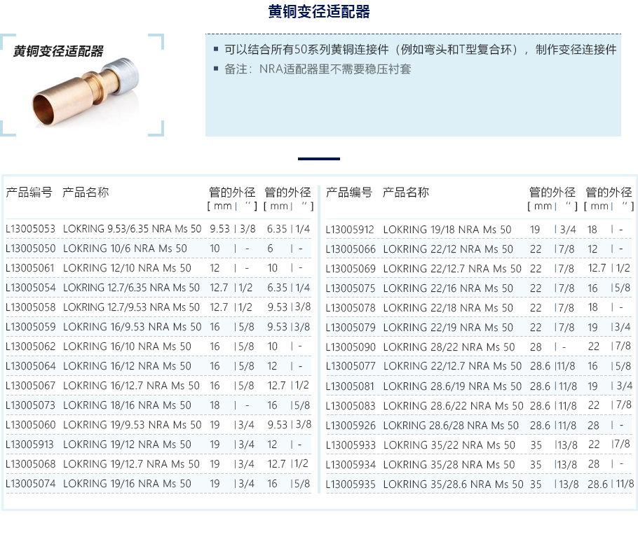This screenshot has height=546, width=638.
Task: Select name LOKRING 22/12 NRA Ms 50
Action: [448, 249]
